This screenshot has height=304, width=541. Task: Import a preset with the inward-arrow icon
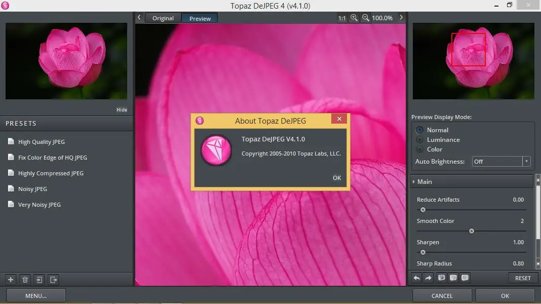coord(40,280)
